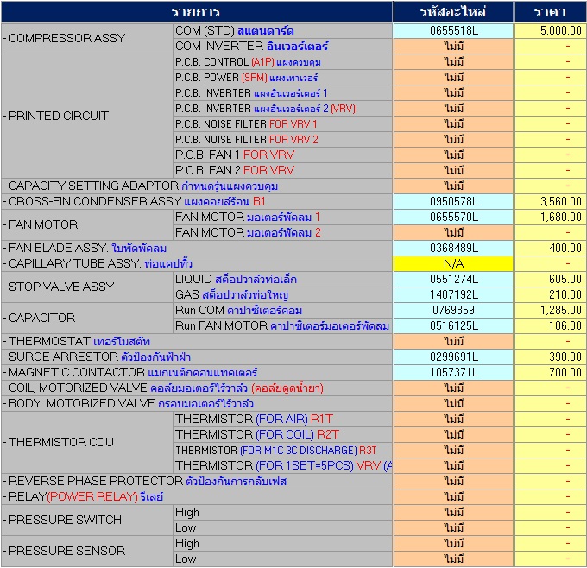
Task: Select the MAGNETIC CONTACTOR row
Action: tap(197, 373)
